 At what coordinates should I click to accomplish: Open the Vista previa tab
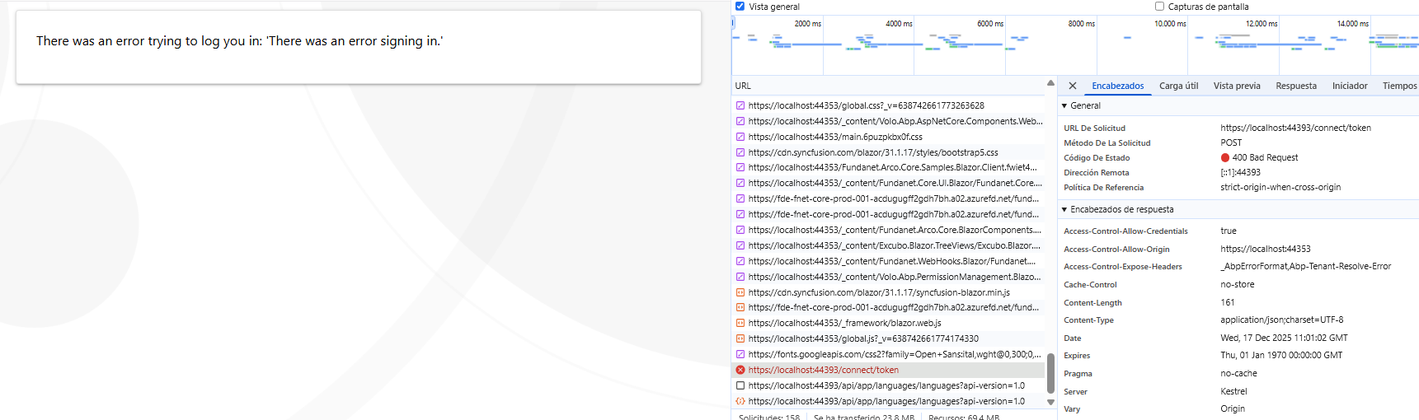pos(1236,86)
